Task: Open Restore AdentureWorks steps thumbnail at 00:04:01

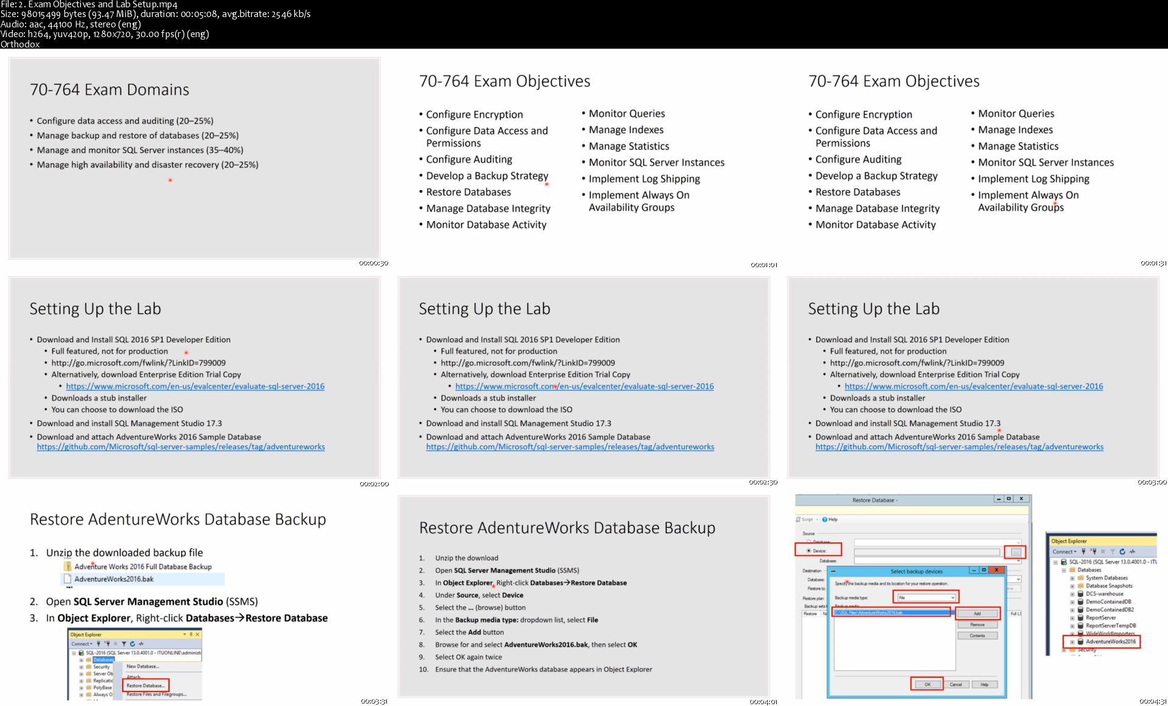Action: click(x=584, y=596)
